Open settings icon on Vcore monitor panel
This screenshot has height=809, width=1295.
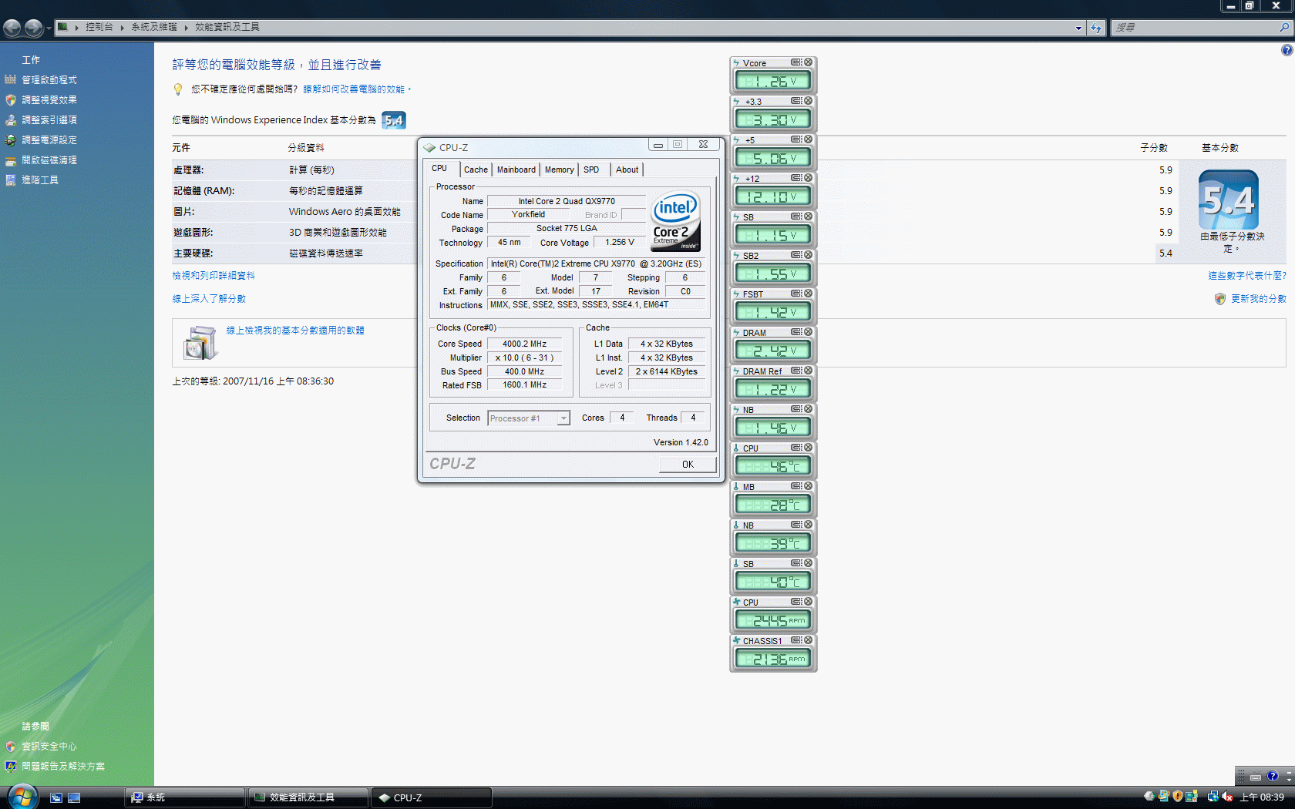pos(796,62)
